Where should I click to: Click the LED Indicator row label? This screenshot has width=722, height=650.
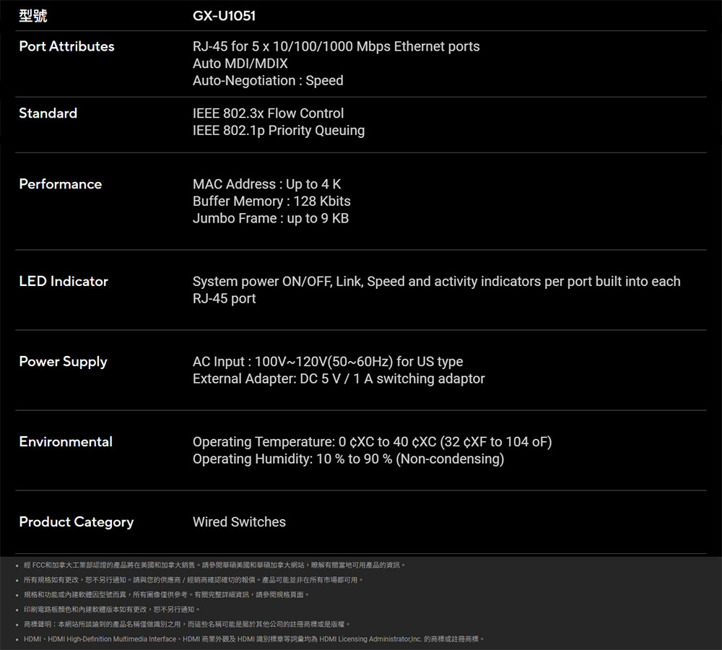tap(64, 282)
